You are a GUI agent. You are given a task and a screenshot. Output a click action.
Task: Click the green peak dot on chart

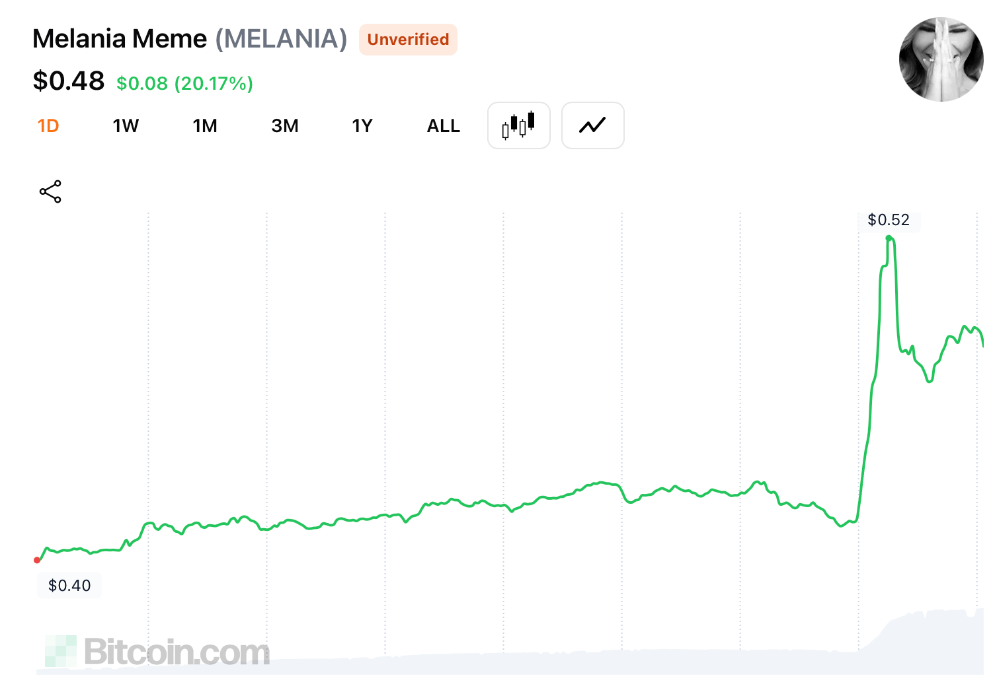coord(889,238)
